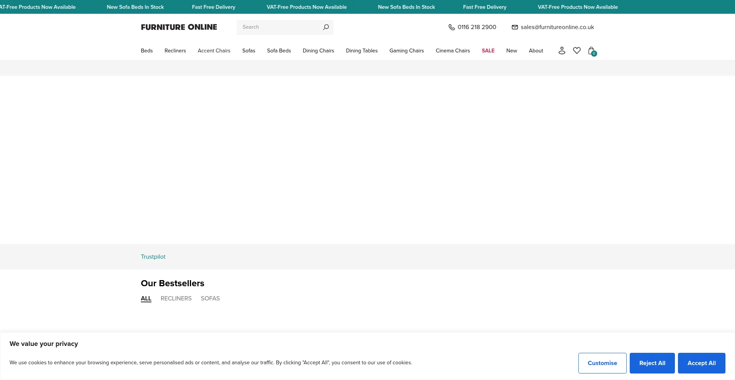Open the Trustpilot link
Screen dimensions: 735x380
click(x=153, y=257)
